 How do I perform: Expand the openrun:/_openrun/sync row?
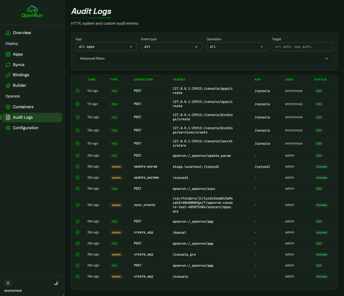point(78,189)
